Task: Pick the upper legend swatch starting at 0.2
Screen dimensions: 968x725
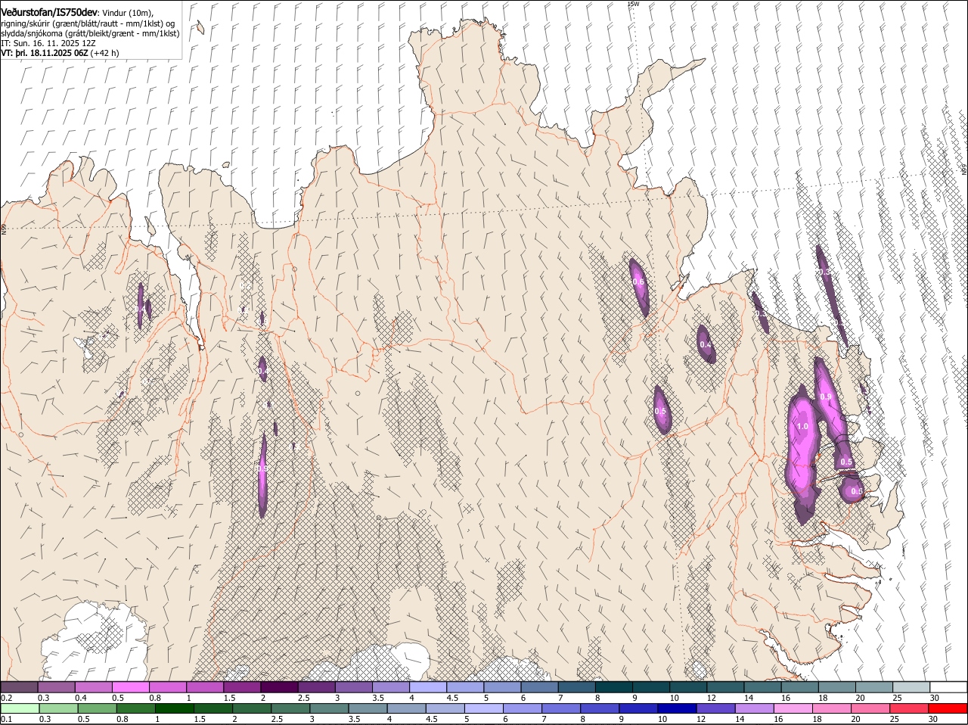Action: click(19, 686)
